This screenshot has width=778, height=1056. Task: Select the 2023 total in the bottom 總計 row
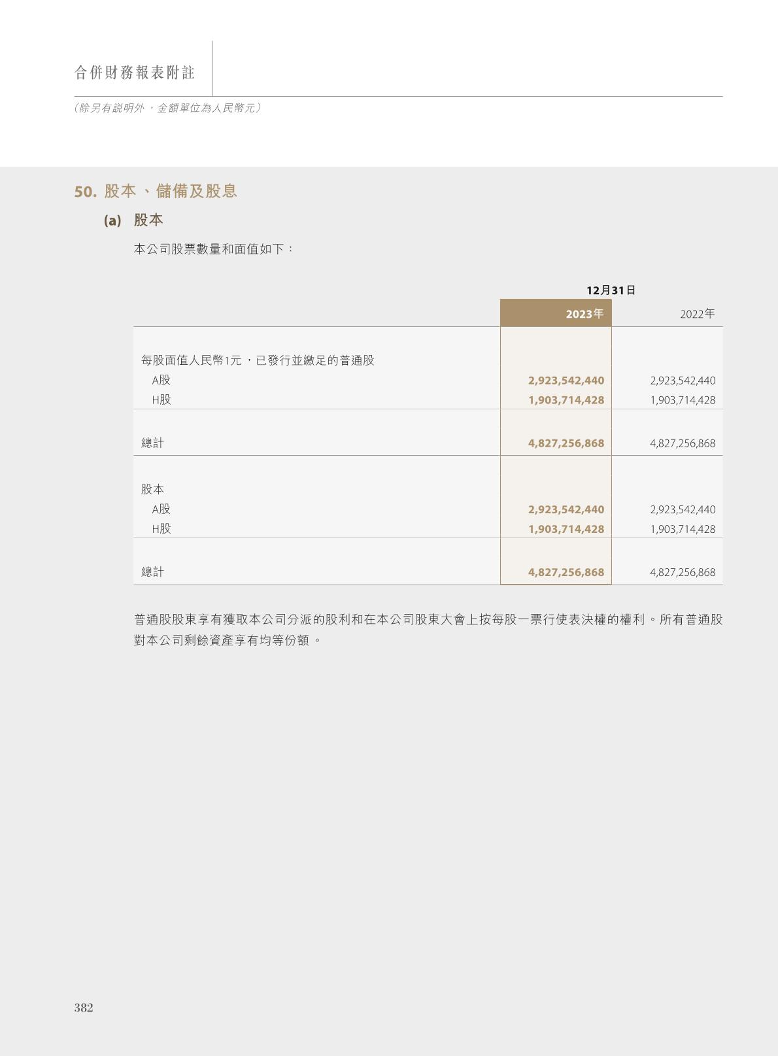[x=566, y=572]
